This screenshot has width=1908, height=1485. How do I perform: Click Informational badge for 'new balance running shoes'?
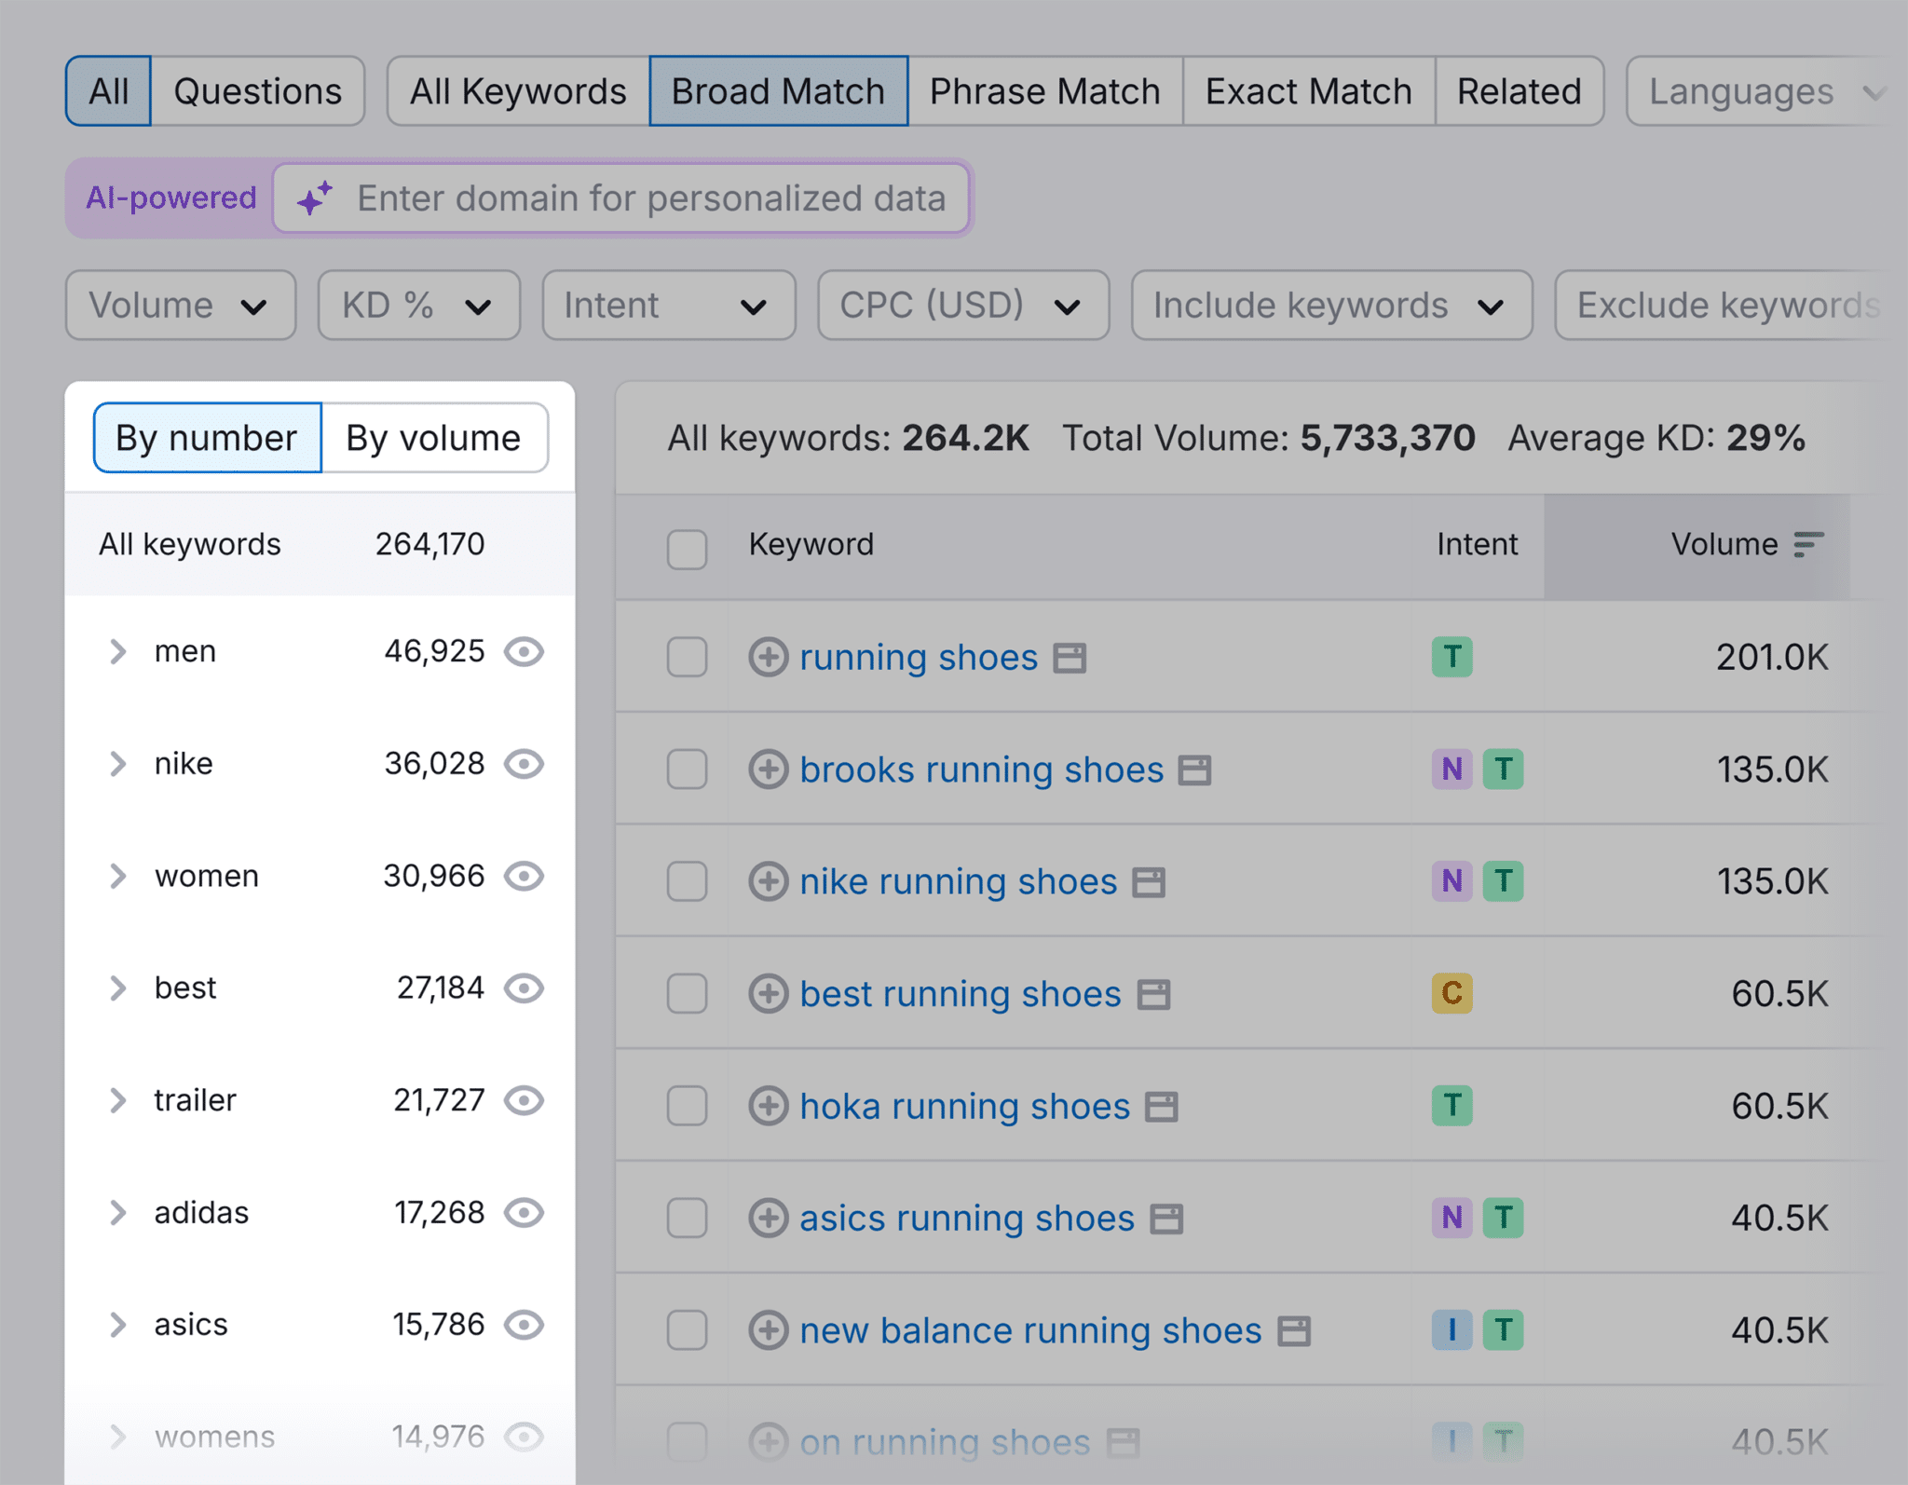[x=1451, y=1329]
